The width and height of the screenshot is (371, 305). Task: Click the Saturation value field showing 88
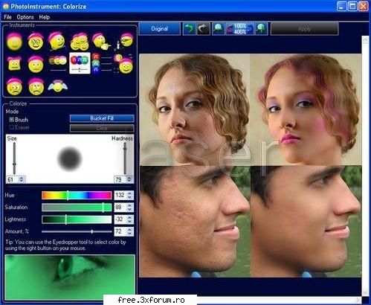click(x=120, y=208)
